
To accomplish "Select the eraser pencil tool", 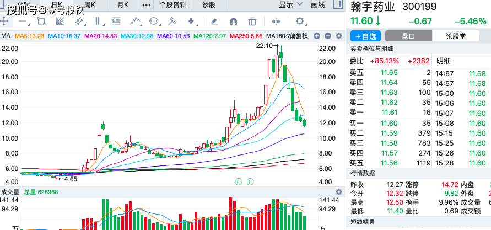I will [x=214, y=22].
